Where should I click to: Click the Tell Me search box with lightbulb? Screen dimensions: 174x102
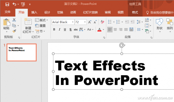coord(160,12)
